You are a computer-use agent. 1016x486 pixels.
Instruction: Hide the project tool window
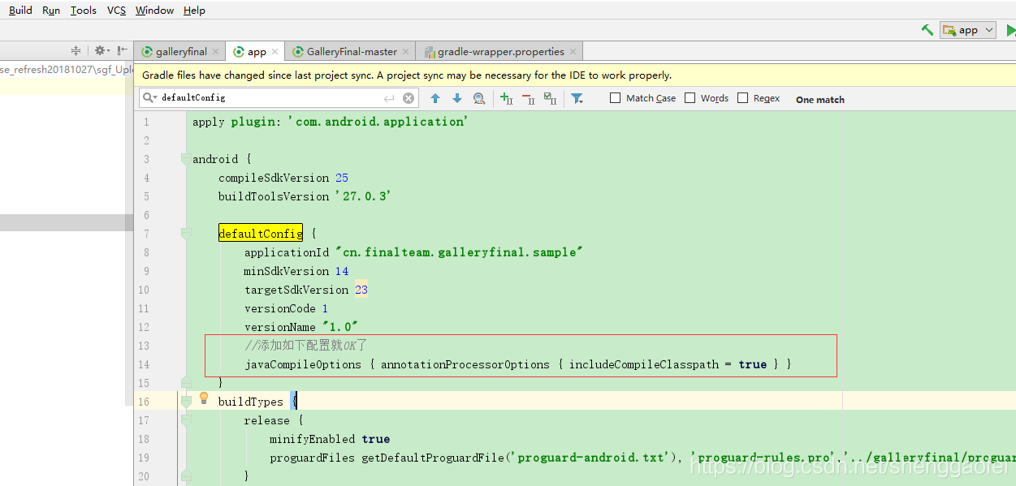click(122, 50)
